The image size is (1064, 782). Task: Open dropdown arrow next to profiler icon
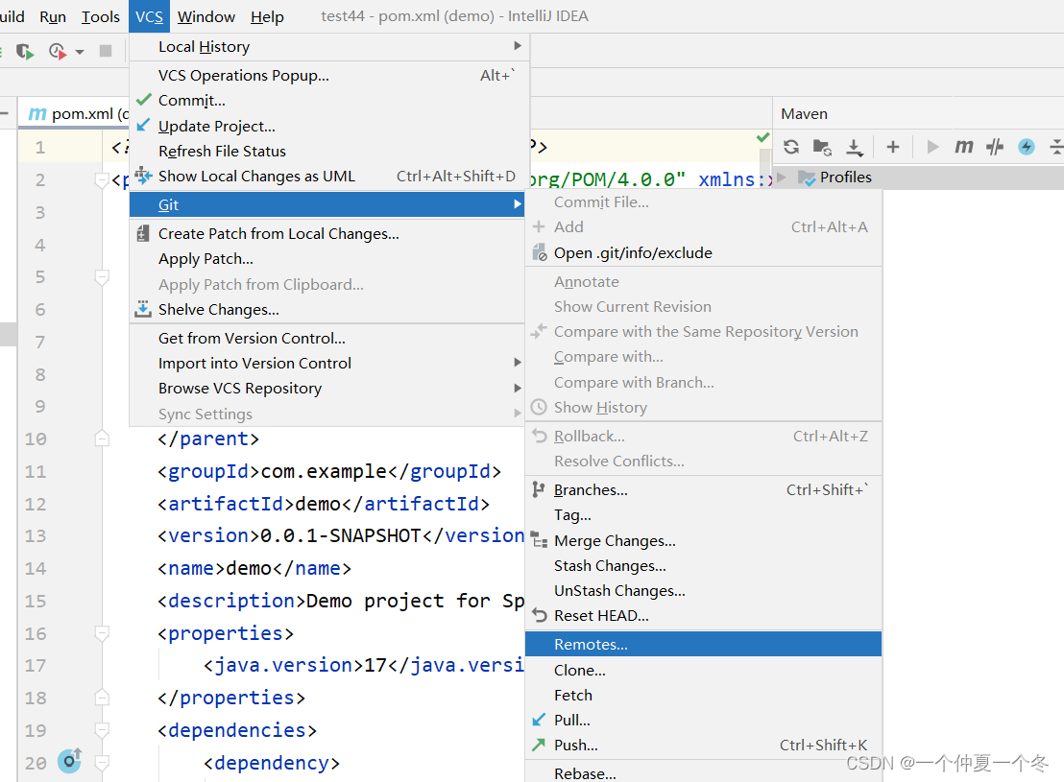(80, 52)
